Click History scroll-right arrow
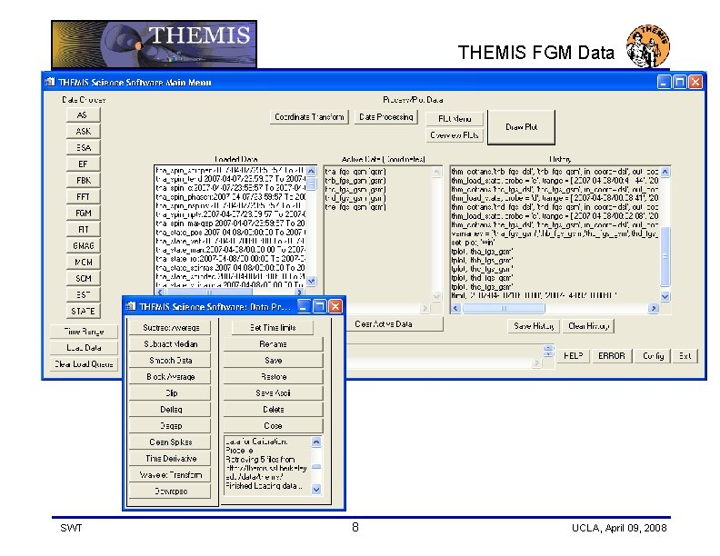The height and width of the screenshot is (556, 720). click(653, 308)
